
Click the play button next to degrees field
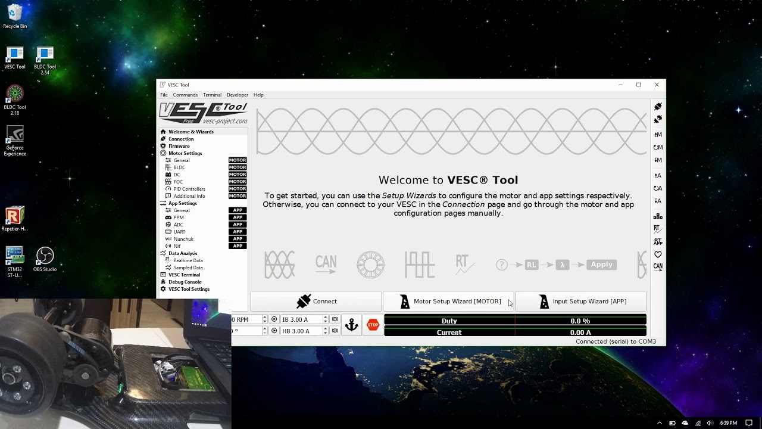pos(274,331)
